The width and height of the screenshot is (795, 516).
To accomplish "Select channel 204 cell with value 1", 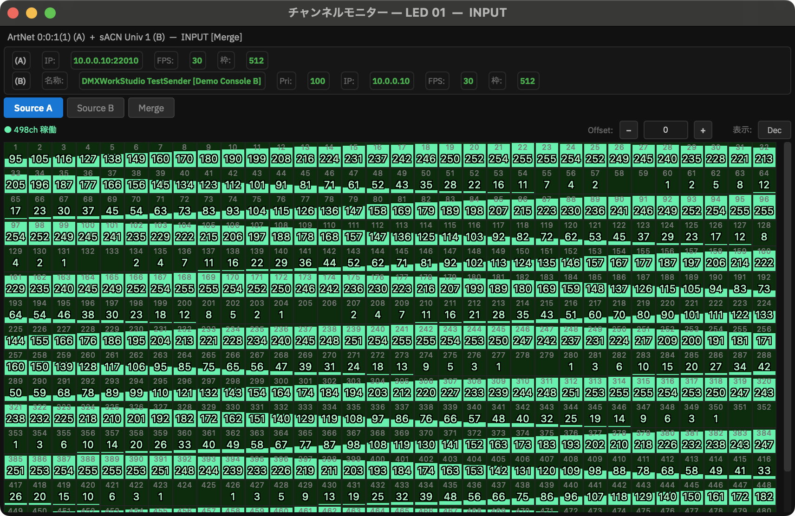I will [x=281, y=310].
